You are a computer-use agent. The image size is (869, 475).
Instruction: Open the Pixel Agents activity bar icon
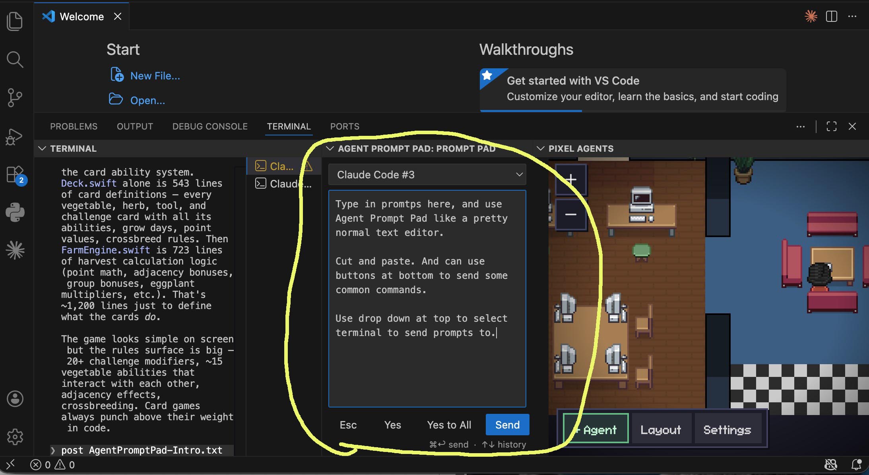[15, 250]
